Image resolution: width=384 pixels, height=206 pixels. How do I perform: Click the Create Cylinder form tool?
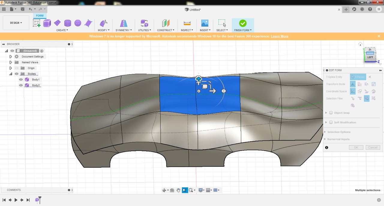point(68,23)
